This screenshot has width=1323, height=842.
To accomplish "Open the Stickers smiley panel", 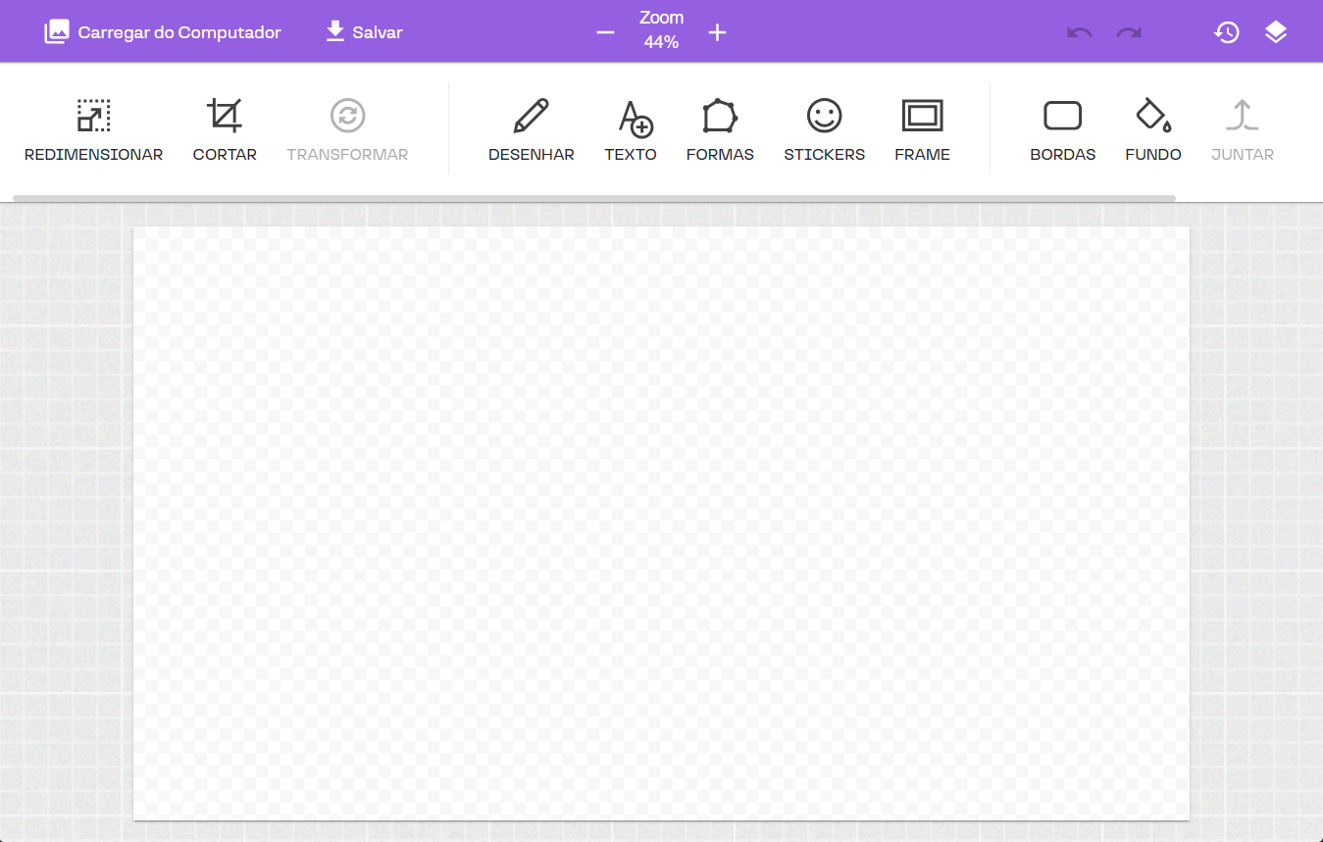I will [x=824, y=128].
